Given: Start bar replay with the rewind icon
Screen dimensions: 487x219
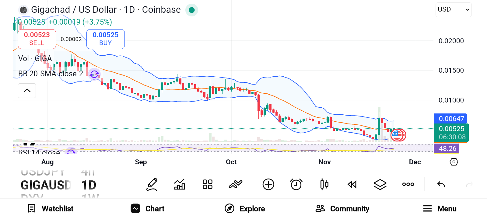Looking at the screenshot, I should [352, 184].
